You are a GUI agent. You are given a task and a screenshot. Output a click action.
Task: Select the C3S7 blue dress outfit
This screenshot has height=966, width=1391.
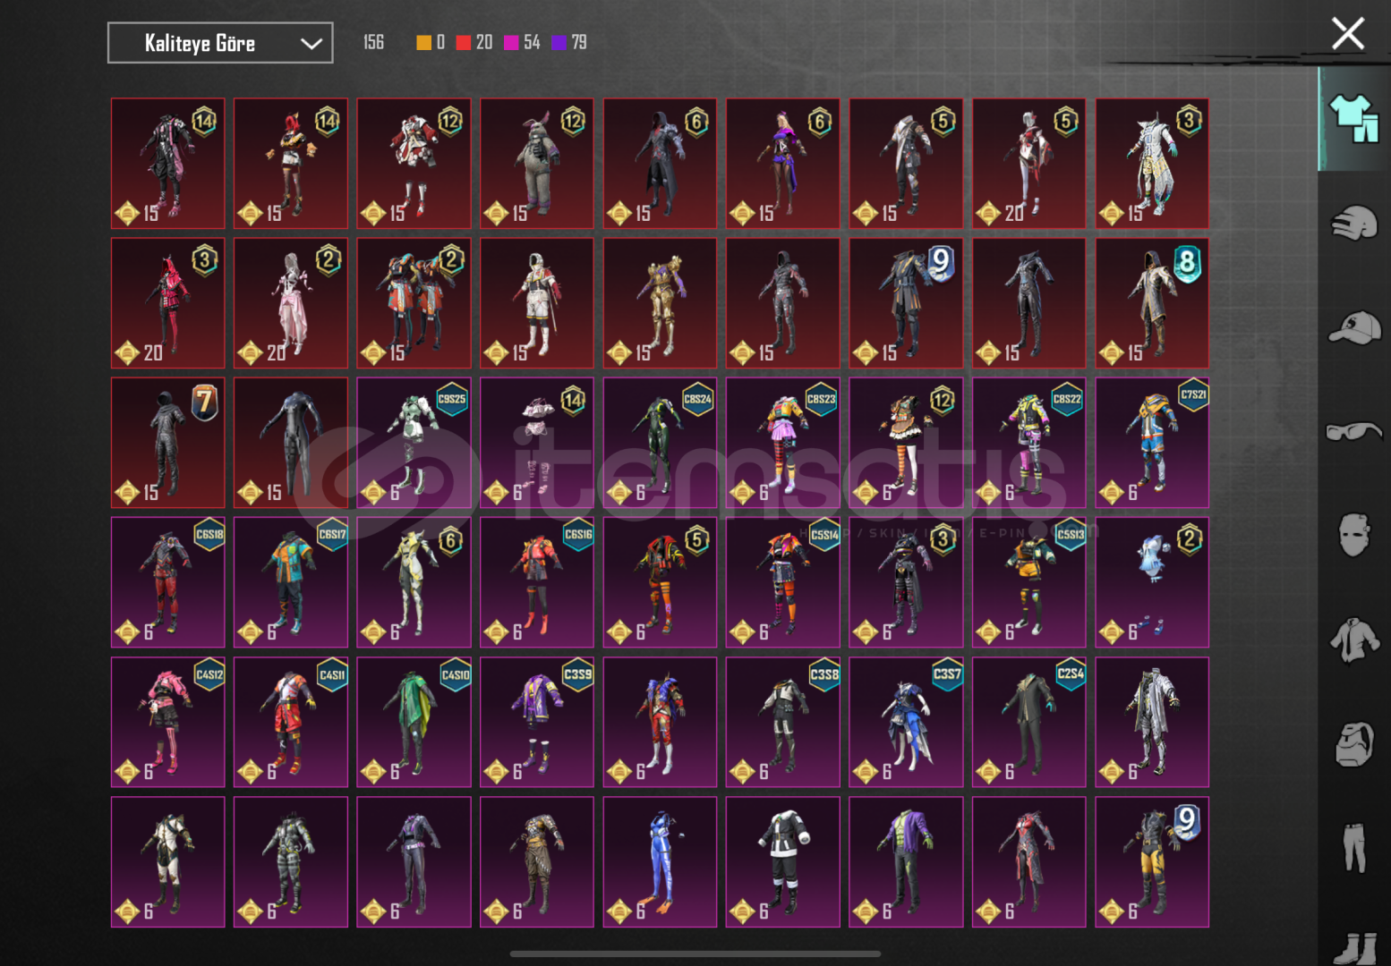point(906,722)
